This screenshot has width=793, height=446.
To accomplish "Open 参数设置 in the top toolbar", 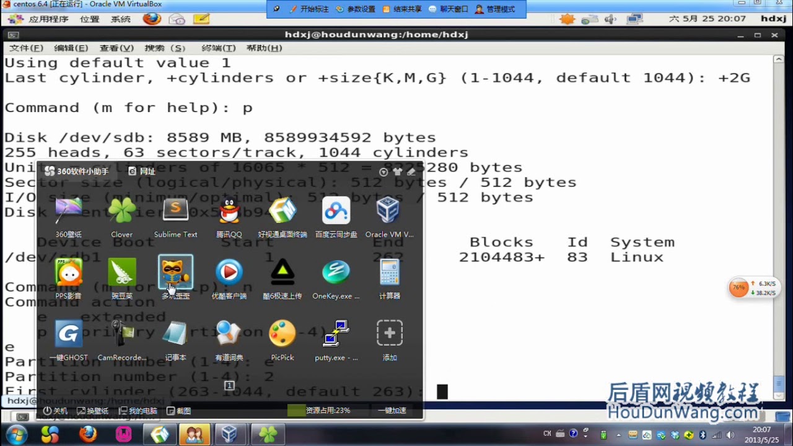I will click(356, 9).
